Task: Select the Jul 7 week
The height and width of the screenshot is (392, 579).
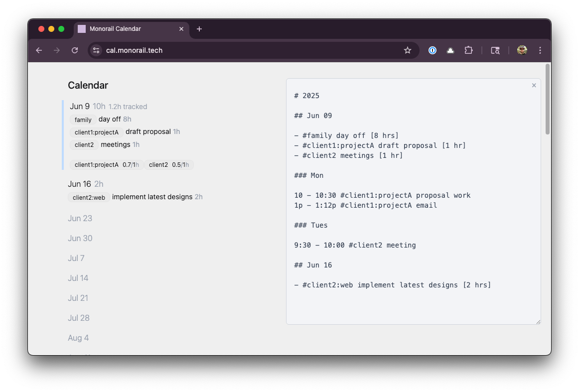Action: pos(76,258)
